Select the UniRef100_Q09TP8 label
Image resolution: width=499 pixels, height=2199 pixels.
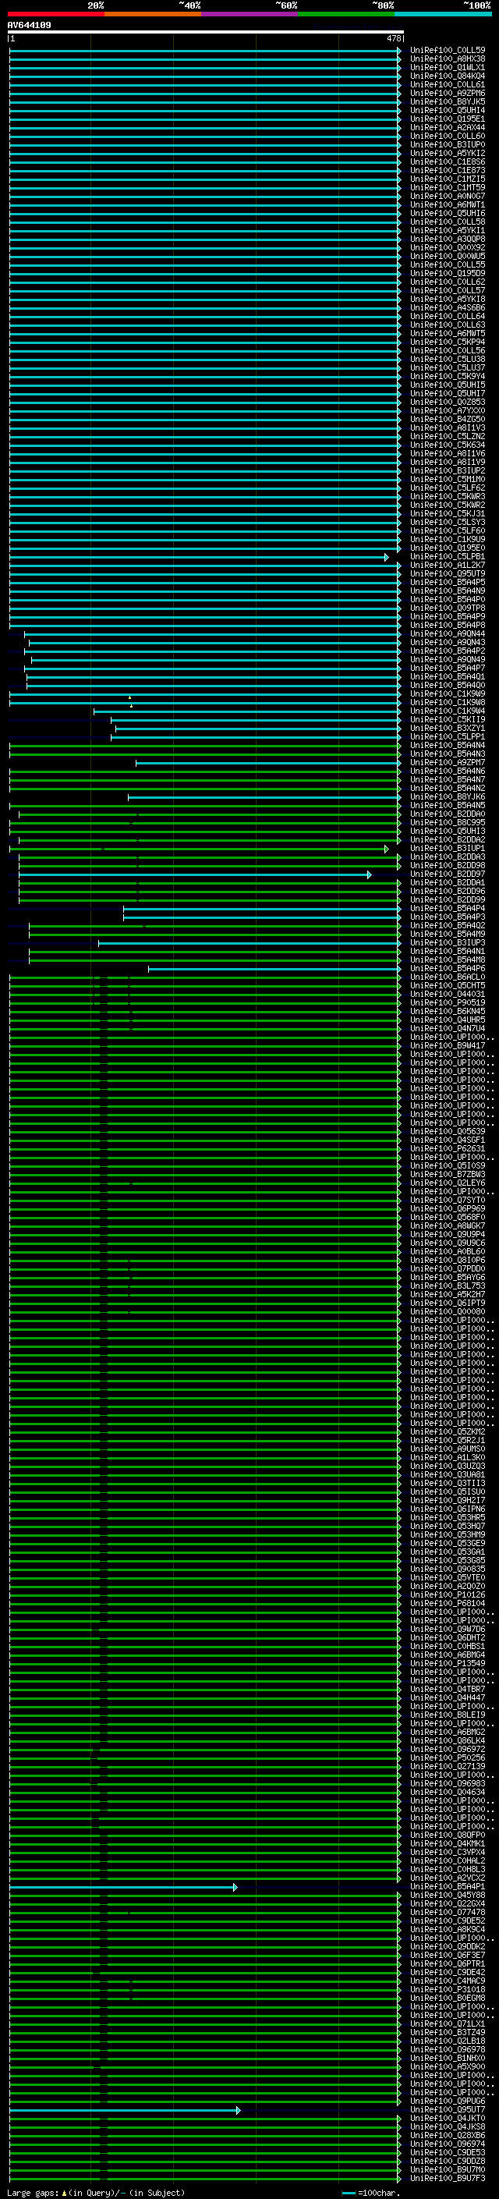pyautogui.click(x=448, y=608)
